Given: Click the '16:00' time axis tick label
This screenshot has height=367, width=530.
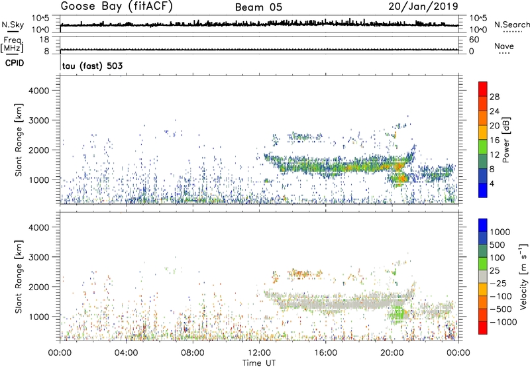Looking at the screenshot, I should click(325, 353).
